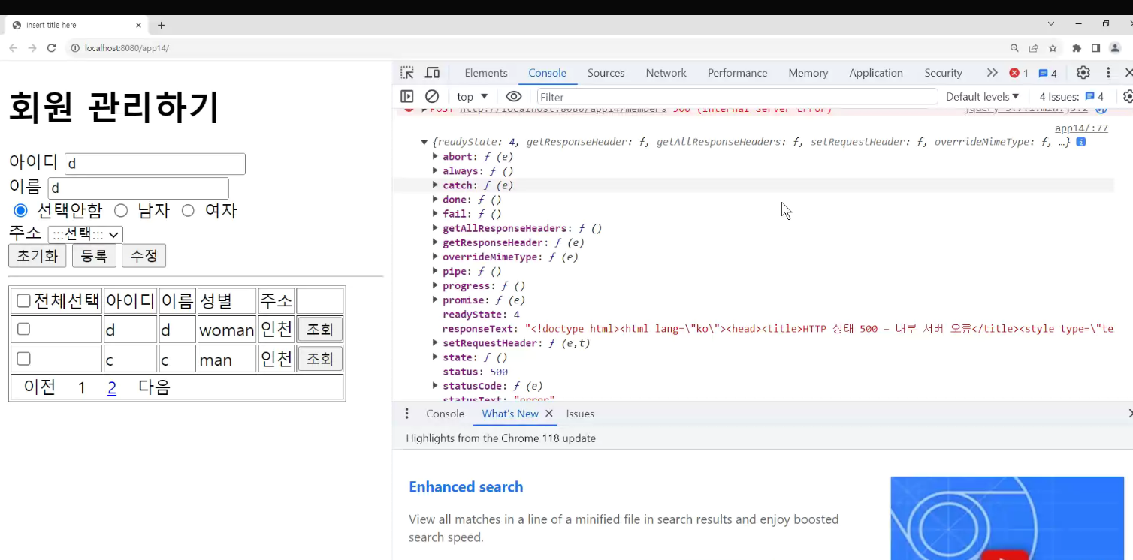
Task: Check the 전체선택 checkbox
Action: [23, 301]
